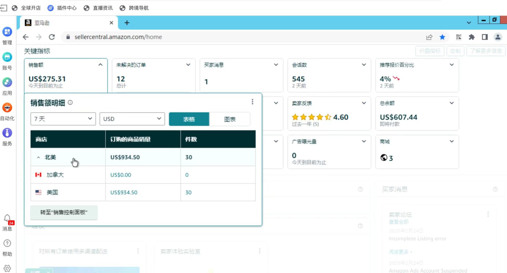Open the settings gear in sidebar
The image size is (507, 273).
(x=7, y=268)
